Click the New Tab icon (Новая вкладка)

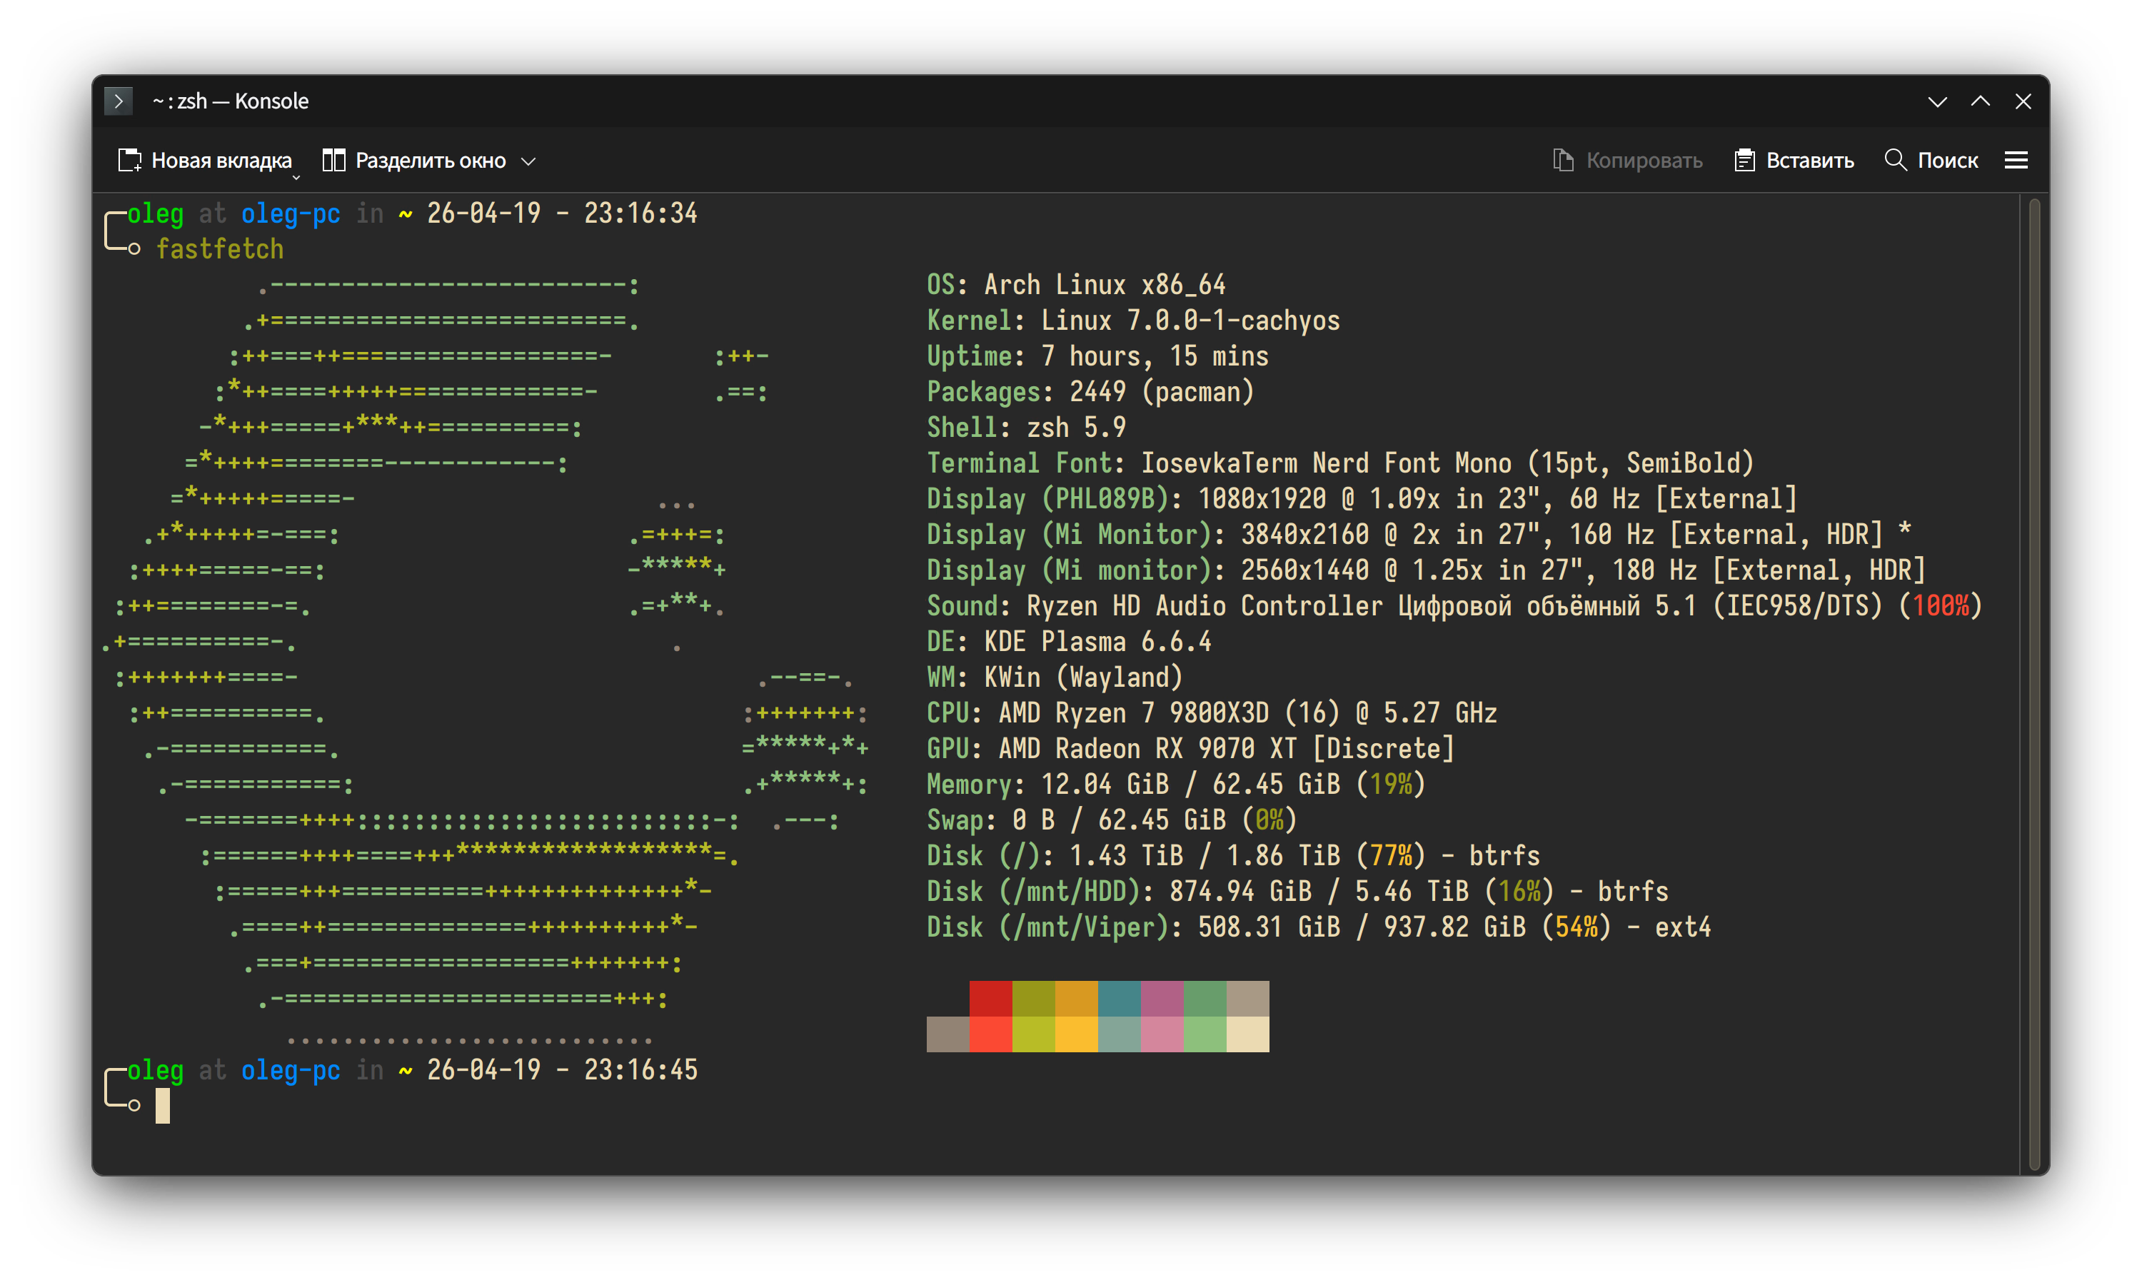click(129, 160)
